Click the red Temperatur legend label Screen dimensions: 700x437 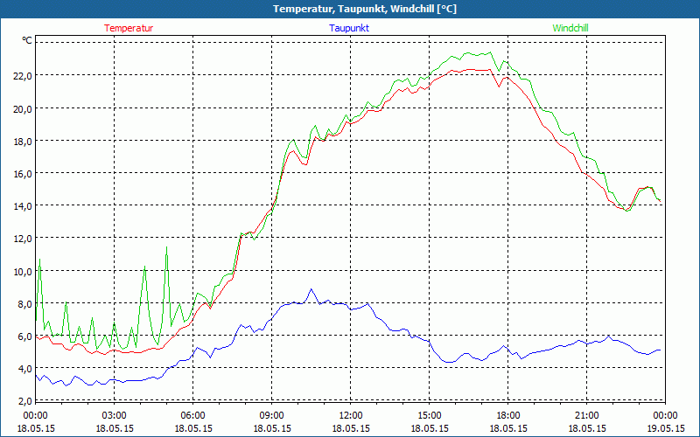click(129, 28)
